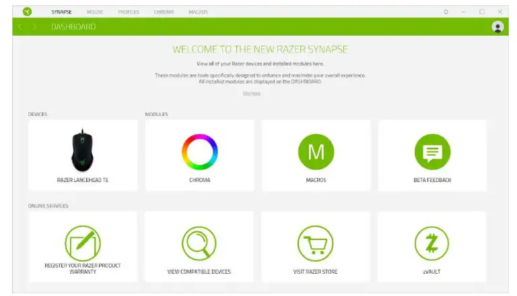Go forward with the right arrow
Screen dimensions: 517x296
(x=34, y=26)
